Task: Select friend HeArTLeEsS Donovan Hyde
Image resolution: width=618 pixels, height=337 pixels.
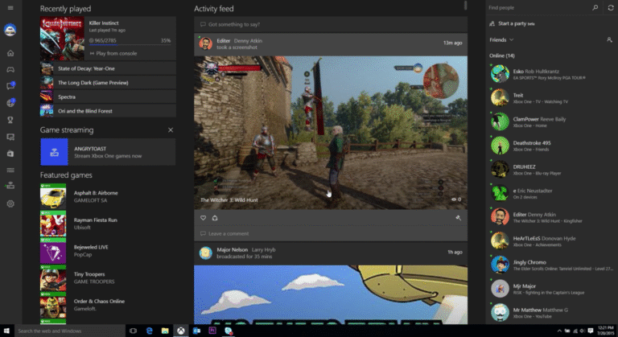Action: coord(552,241)
